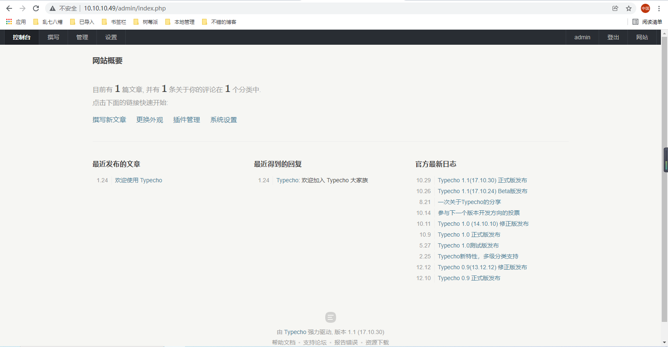Screen dimensions: 668x347
Task: Open the 本地管理 bookmark folder
Action: 180,22
